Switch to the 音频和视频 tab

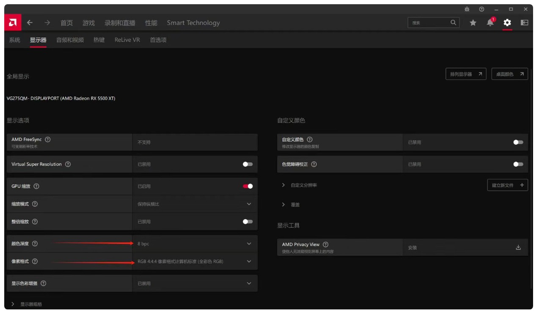[x=70, y=40]
